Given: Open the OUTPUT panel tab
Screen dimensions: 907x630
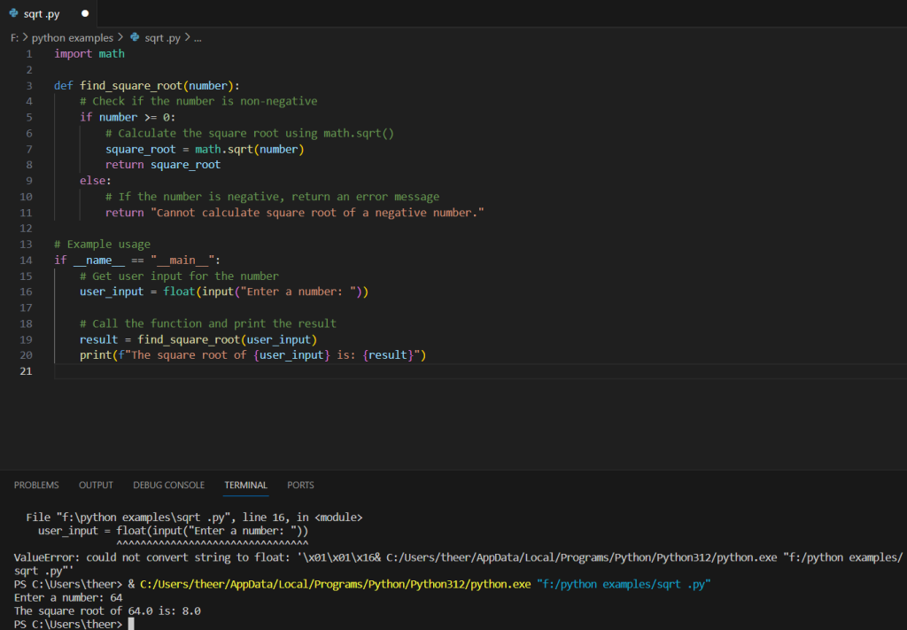Looking at the screenshot, I should tap(96, 485).
